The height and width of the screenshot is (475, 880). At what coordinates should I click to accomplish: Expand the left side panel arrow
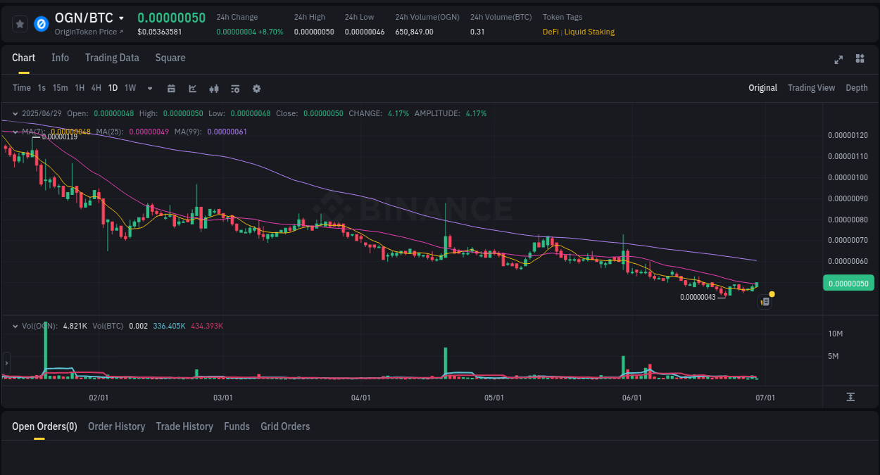6,363
